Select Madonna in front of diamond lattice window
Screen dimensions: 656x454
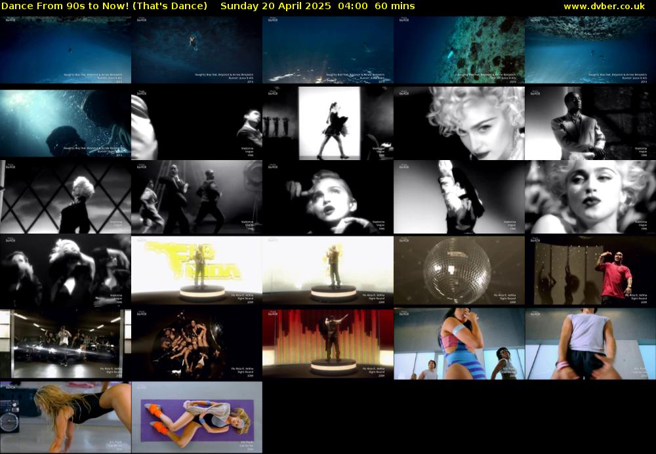point(65,197)
